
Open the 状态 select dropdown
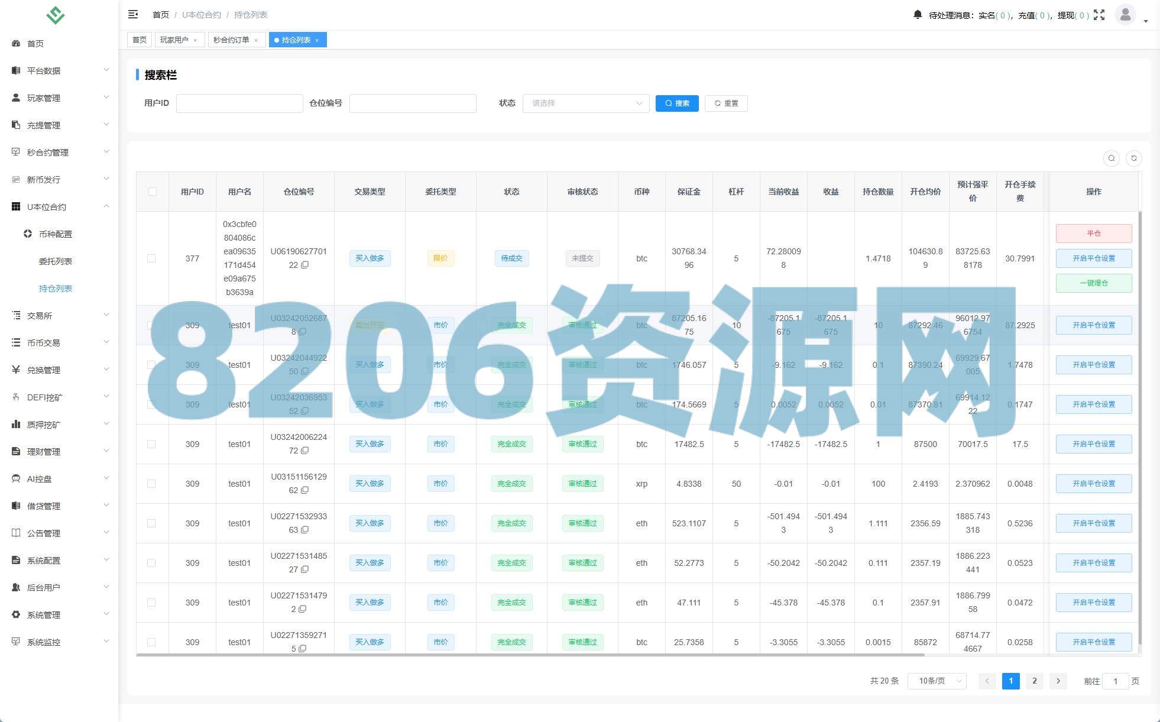click(x=585, y=103)
